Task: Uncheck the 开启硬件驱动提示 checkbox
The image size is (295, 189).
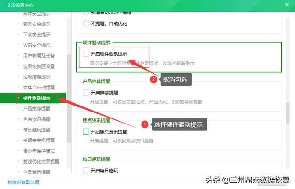Action: (x=86, y=54)
